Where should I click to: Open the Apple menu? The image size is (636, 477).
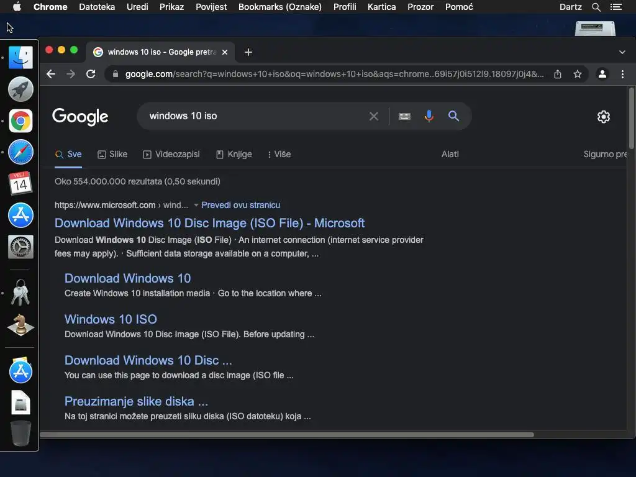(x=17, y=6)
